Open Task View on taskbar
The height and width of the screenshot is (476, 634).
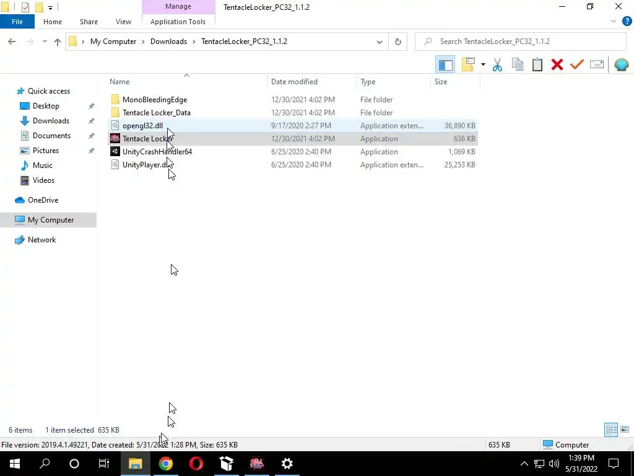pos(104,464)
